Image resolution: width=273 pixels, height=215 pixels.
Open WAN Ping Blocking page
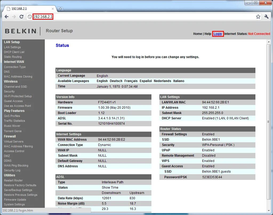pos(16,166)
